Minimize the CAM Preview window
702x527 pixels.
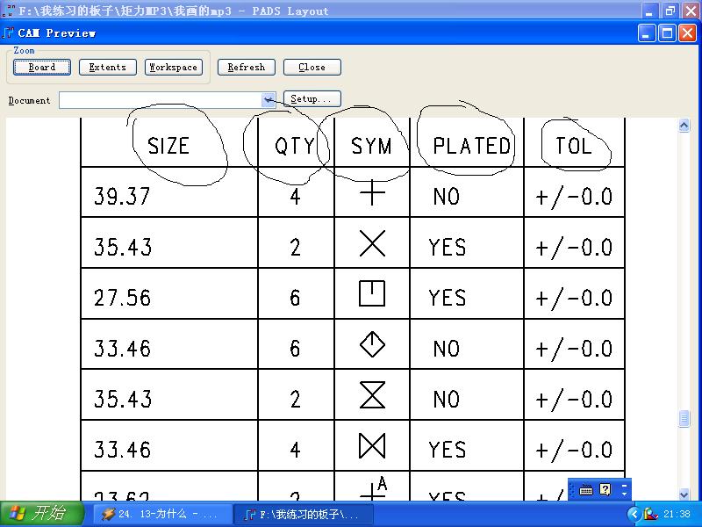pyautogui.click(x=647, y=33)
